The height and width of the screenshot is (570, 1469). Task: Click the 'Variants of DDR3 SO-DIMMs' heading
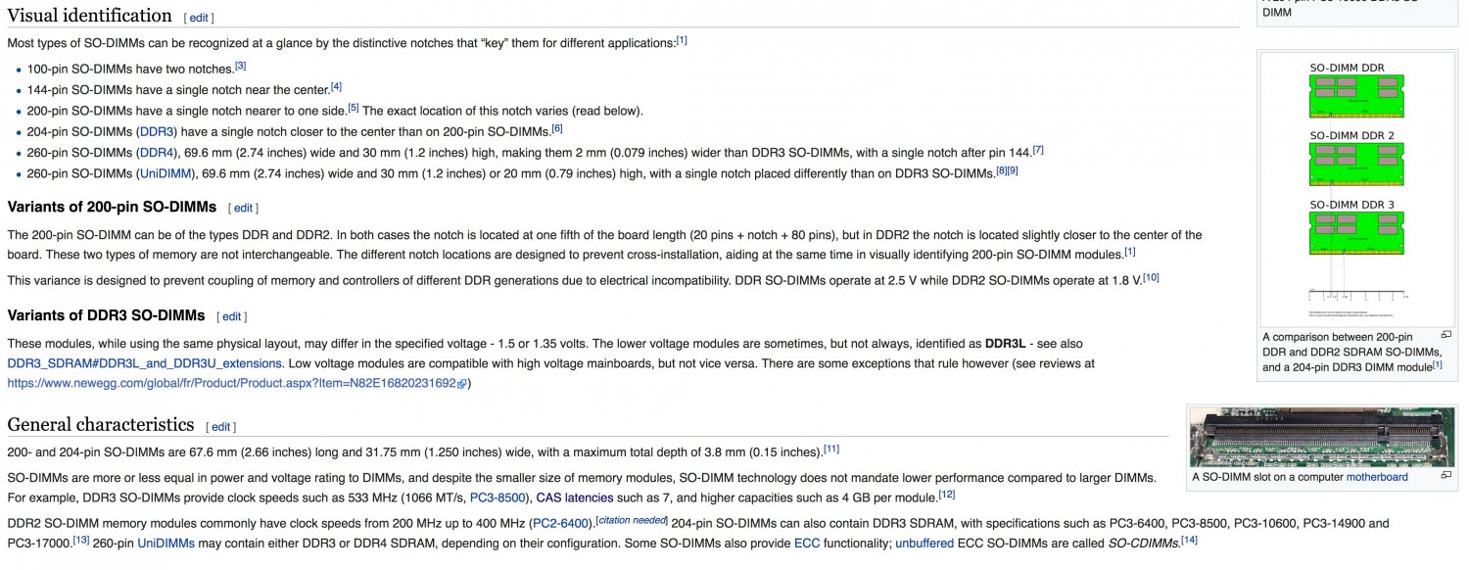[106, 316]
